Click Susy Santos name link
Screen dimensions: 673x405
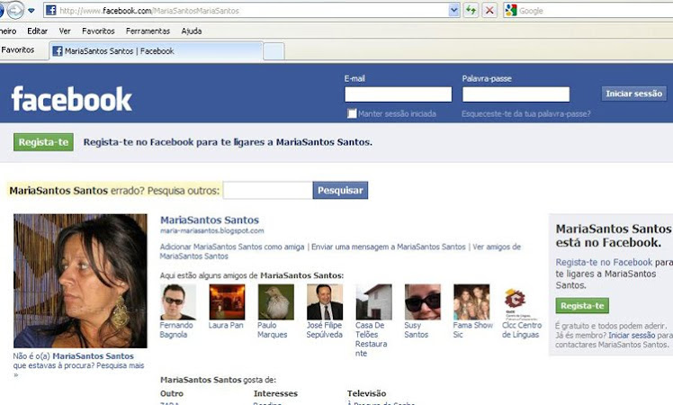[x=417, y=329]
